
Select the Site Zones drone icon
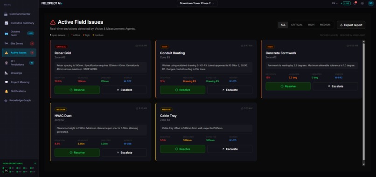6,44
